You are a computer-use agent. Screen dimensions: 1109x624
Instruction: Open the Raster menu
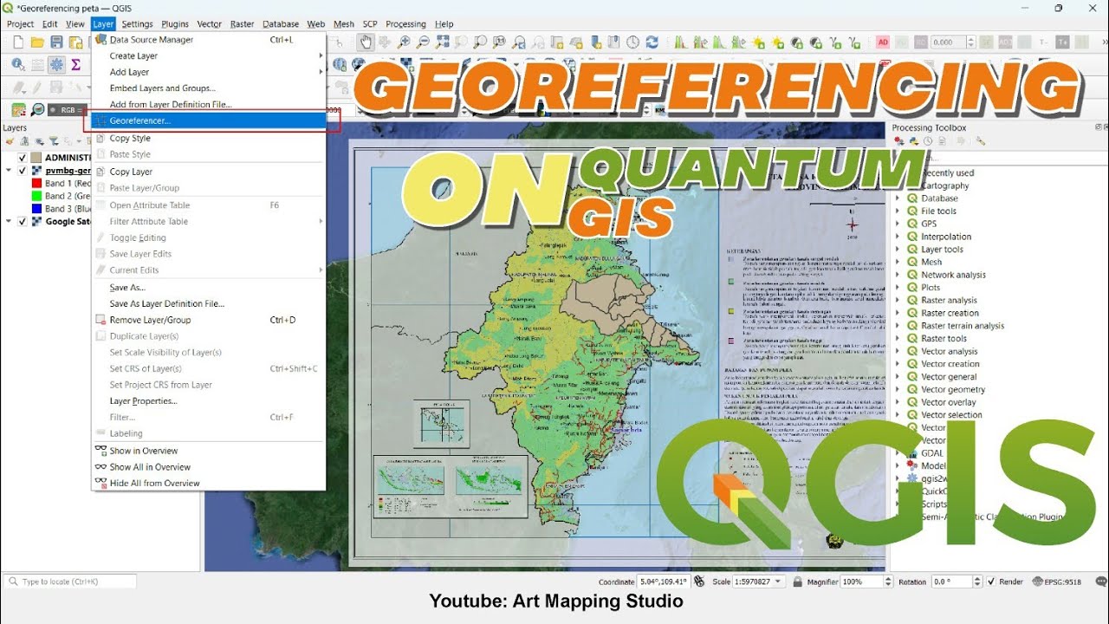pos(243,24)
